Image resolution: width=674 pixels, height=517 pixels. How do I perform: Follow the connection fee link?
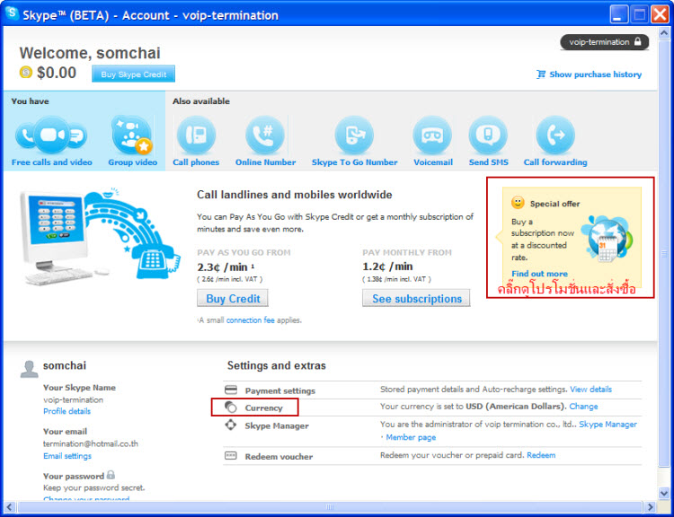click(x=250, y=320)
